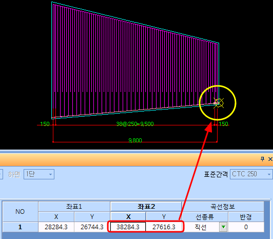Click the yellow snap marker in drawing

219,103
